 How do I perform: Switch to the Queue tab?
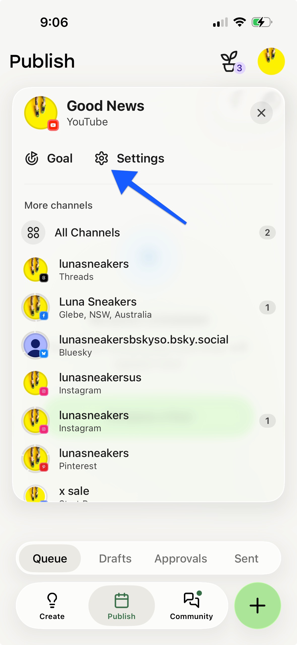tap(50, 558)
